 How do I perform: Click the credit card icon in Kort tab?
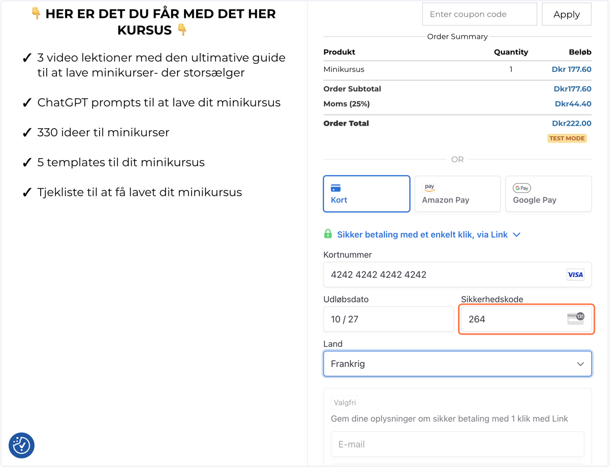click(x=335, y=188)
